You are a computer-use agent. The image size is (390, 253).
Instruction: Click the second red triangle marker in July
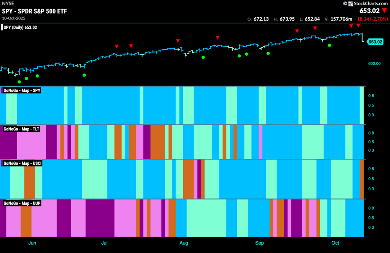tap(131, 46)
